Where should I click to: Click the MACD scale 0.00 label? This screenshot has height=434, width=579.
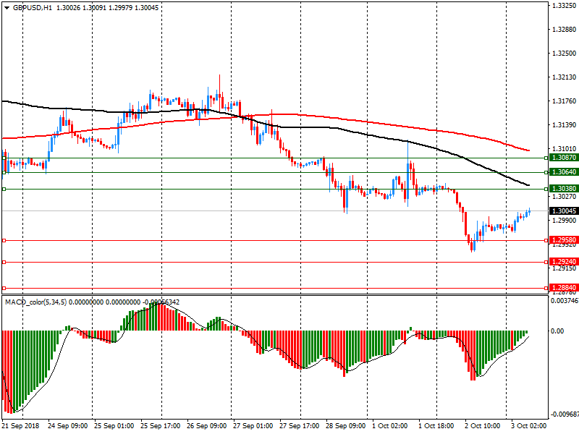557,331
